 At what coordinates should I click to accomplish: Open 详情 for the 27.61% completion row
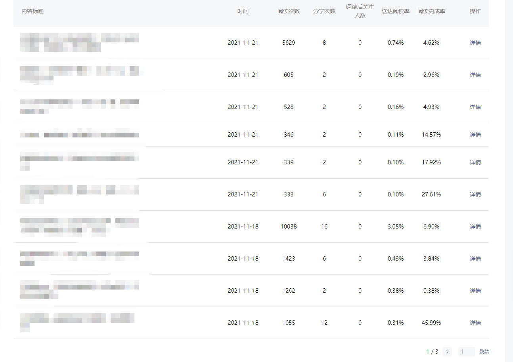coord(475,194)
